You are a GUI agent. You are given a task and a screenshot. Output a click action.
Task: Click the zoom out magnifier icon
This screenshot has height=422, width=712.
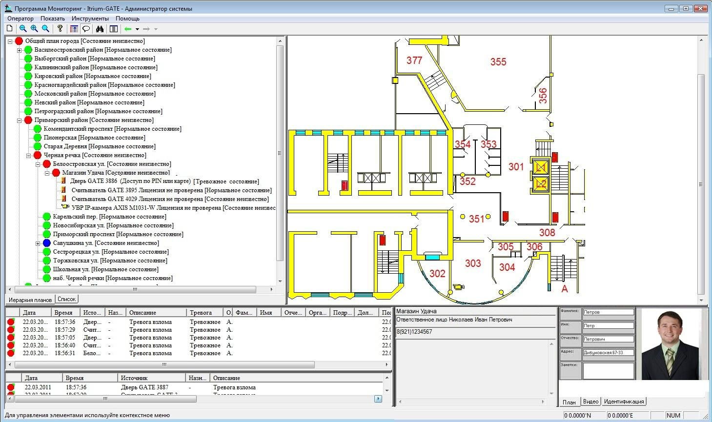point(23,29)
